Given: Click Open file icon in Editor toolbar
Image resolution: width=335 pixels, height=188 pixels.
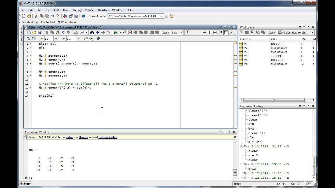Looking at the screenshot, I should [34, 33].
